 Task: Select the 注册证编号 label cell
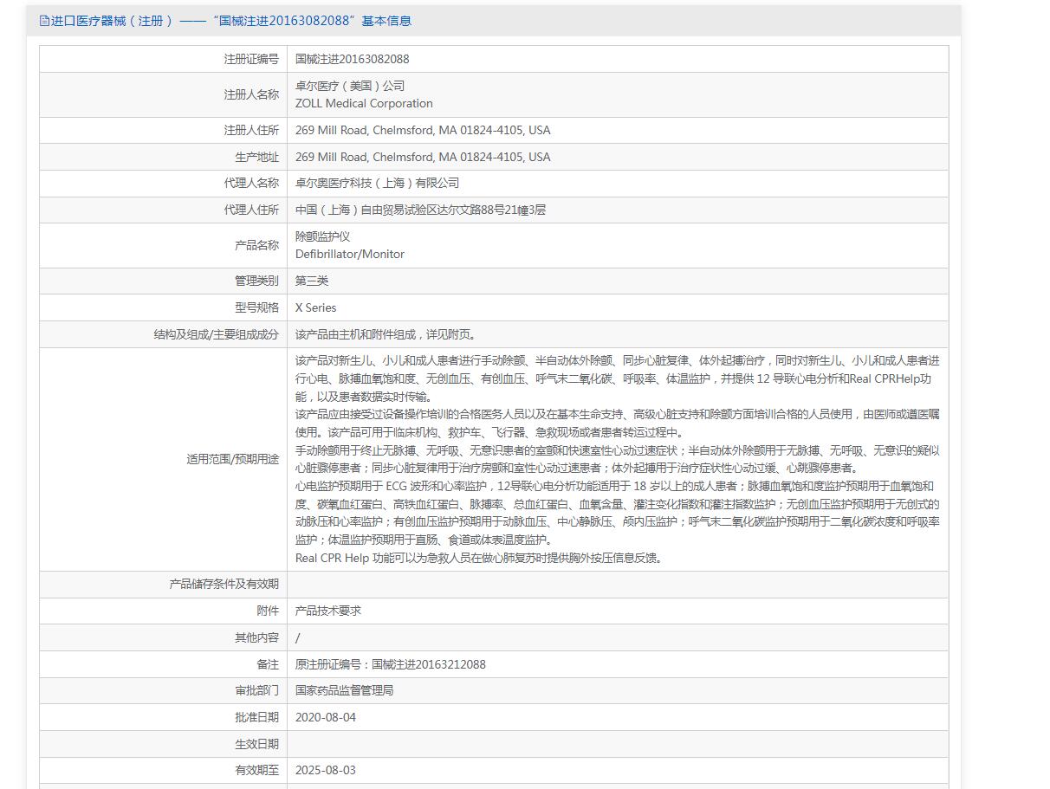164,59
